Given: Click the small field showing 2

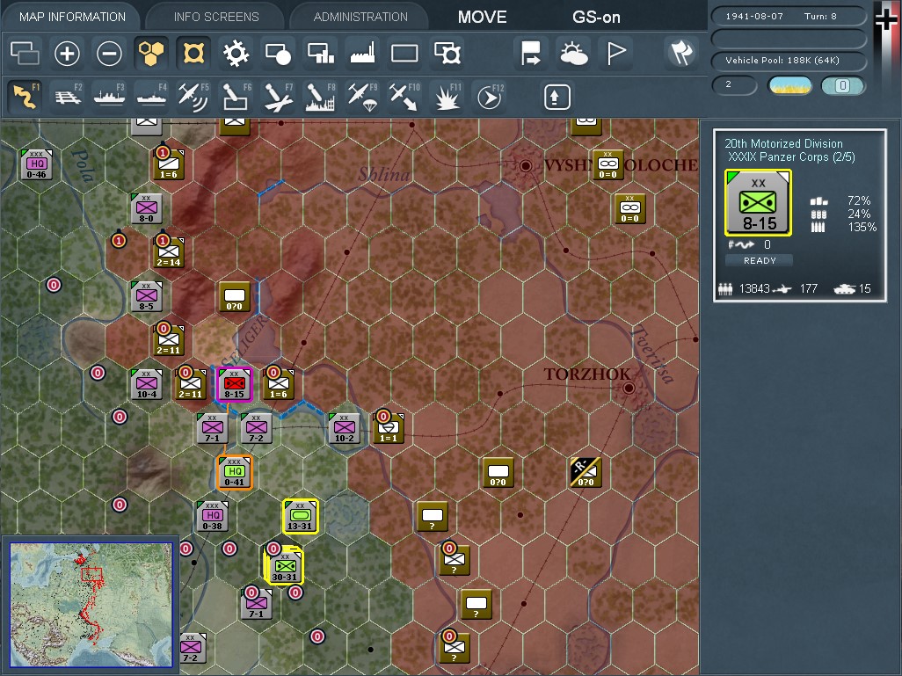Looking at the screenshot, I should click(735, 85).
